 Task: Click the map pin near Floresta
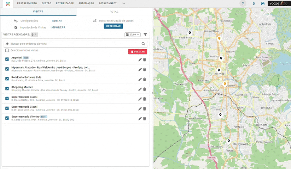220,115
